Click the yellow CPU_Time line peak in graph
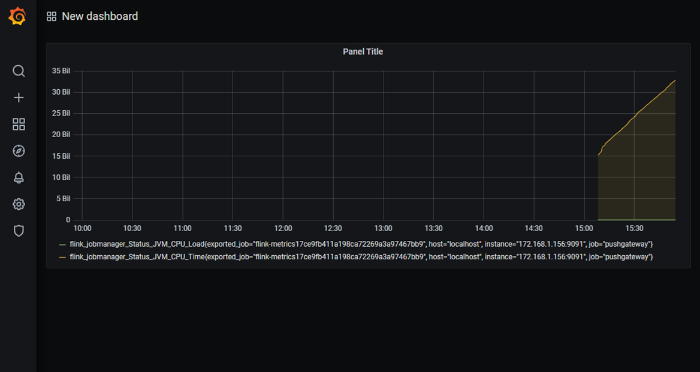Image resolution: width=700 pixels, height=372 pixels. click(675, 81)
